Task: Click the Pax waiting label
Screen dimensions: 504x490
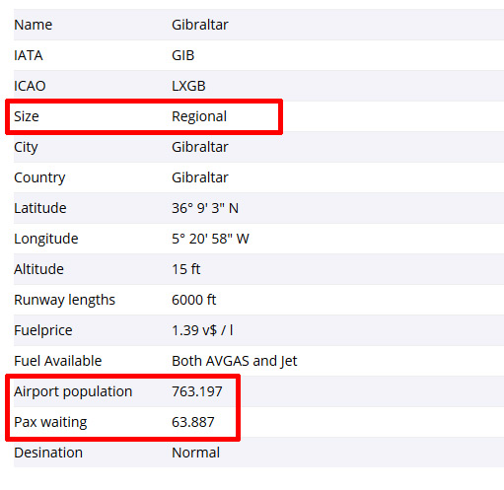Action: [50, 423]
